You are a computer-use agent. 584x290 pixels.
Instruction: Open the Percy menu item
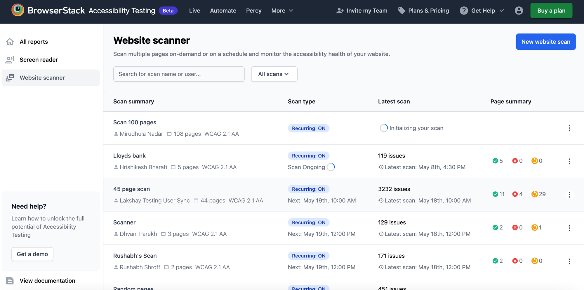click(x=254, y=10)
